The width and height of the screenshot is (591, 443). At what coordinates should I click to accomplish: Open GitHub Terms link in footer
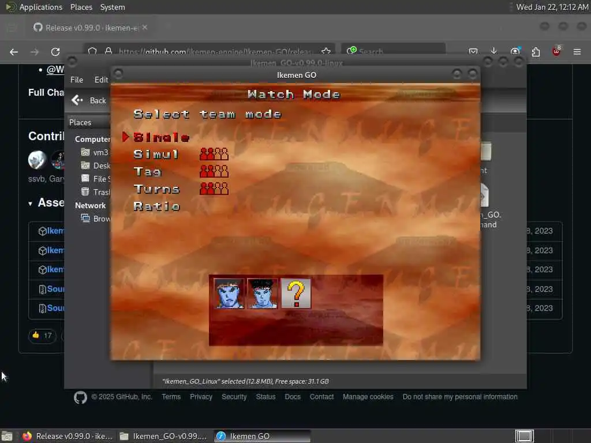coord(171,397)
